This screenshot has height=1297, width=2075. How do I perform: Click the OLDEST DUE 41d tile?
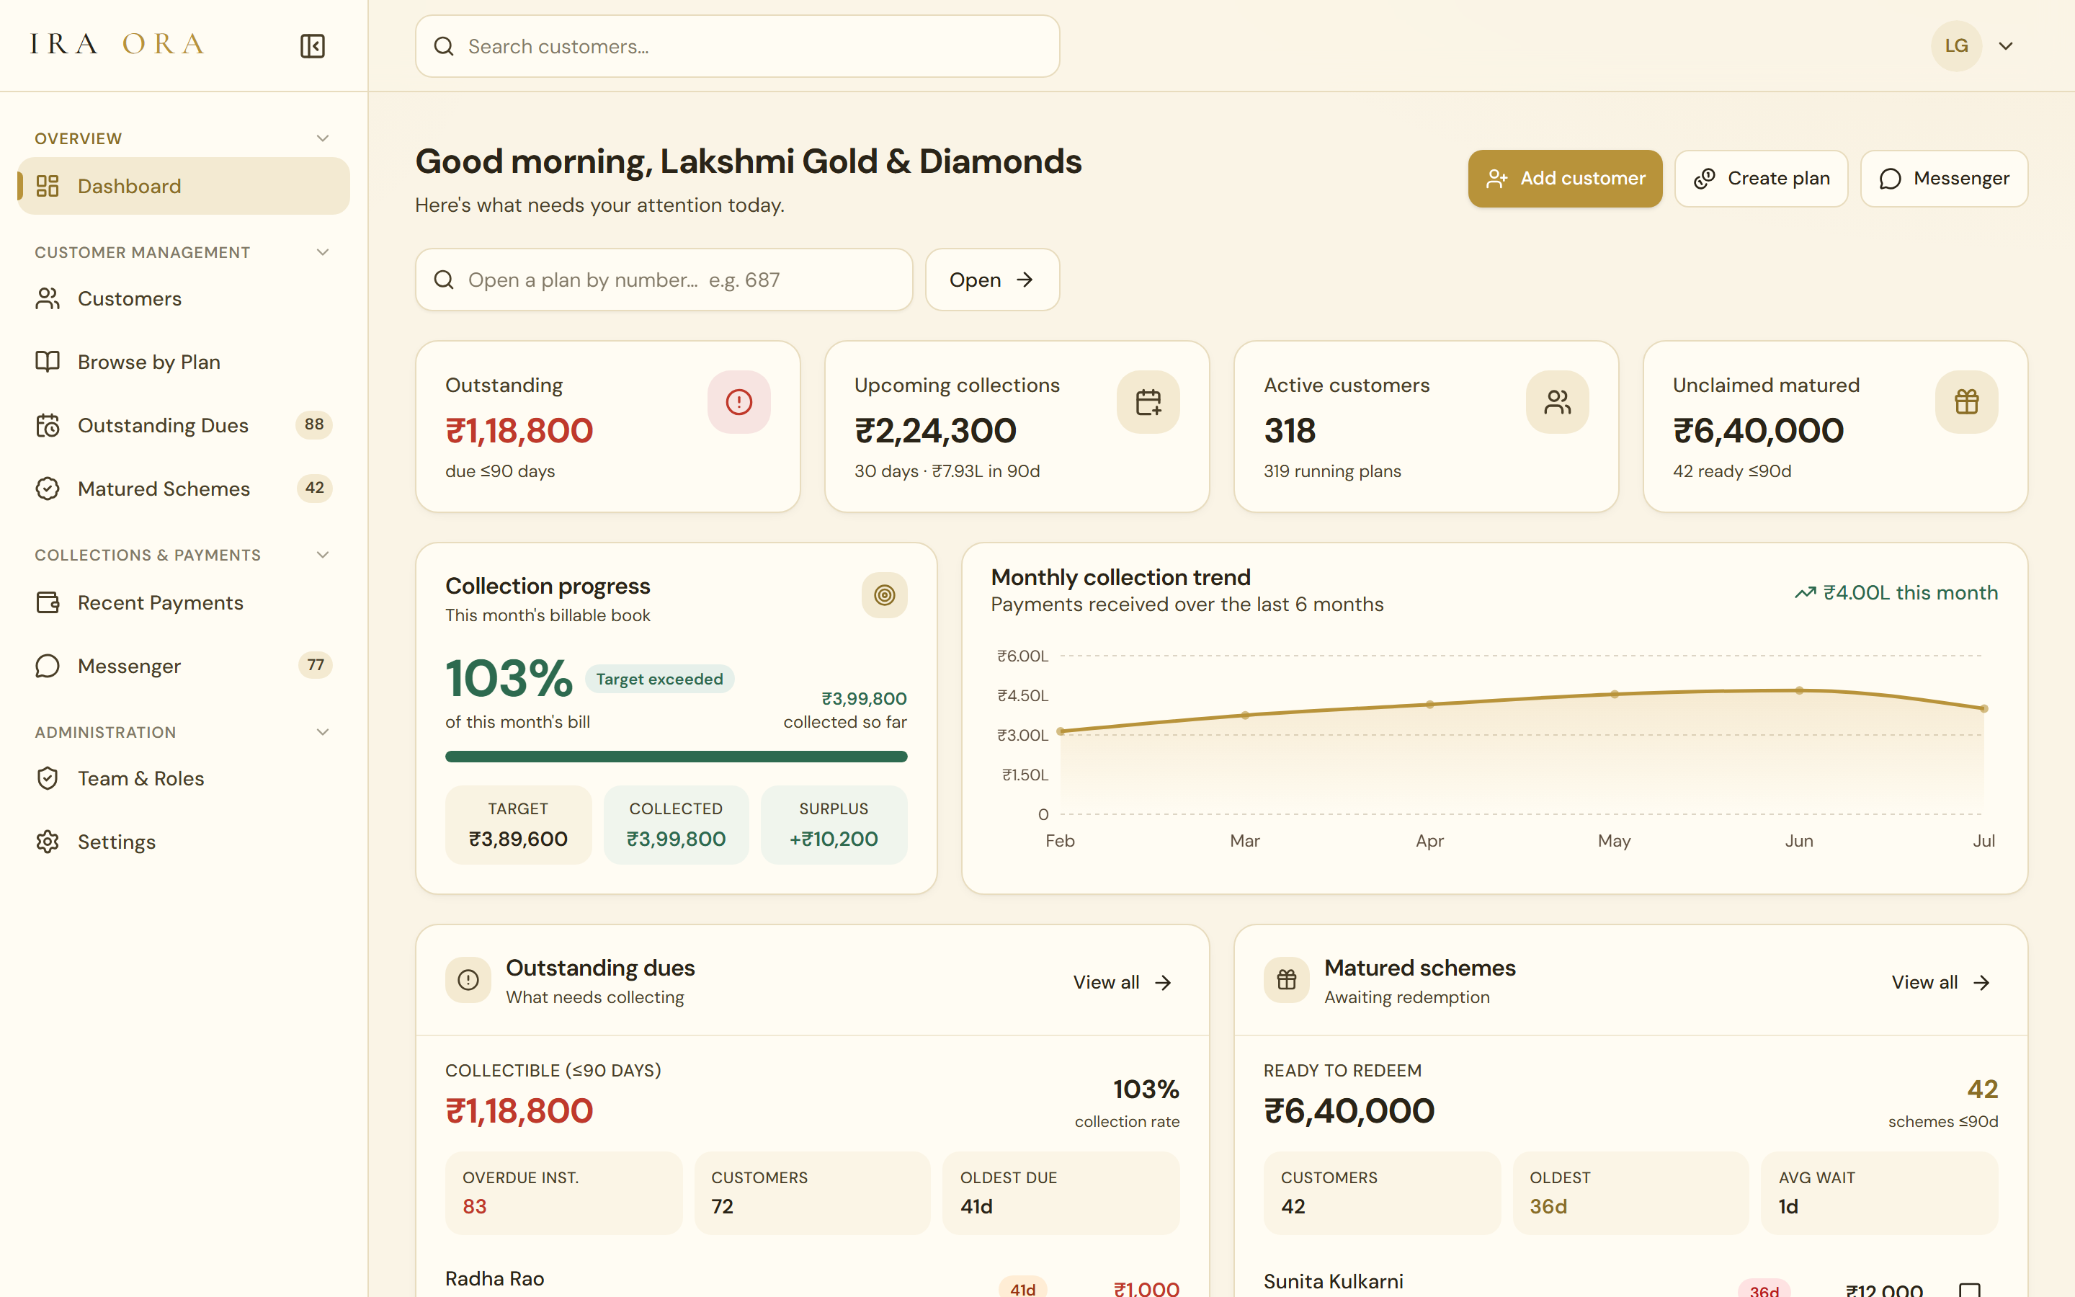pos(1061,1193)
